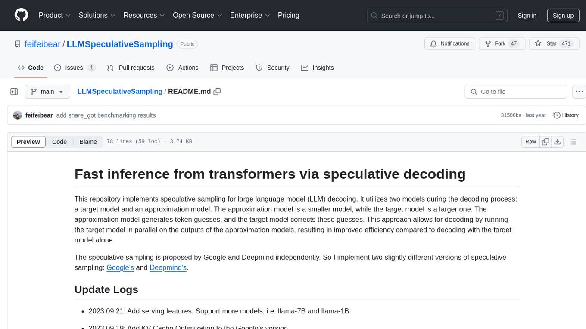Click the Fast inference from transformers heading
This screenshot has width=586, height=329.
pos(270,174)
